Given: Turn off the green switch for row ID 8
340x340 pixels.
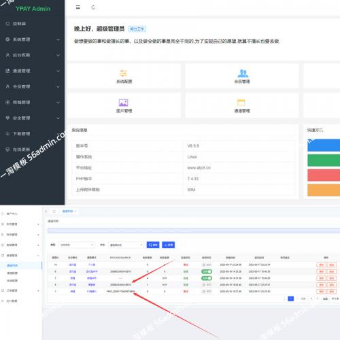Looking at the screenshot, I should (207, 271).
